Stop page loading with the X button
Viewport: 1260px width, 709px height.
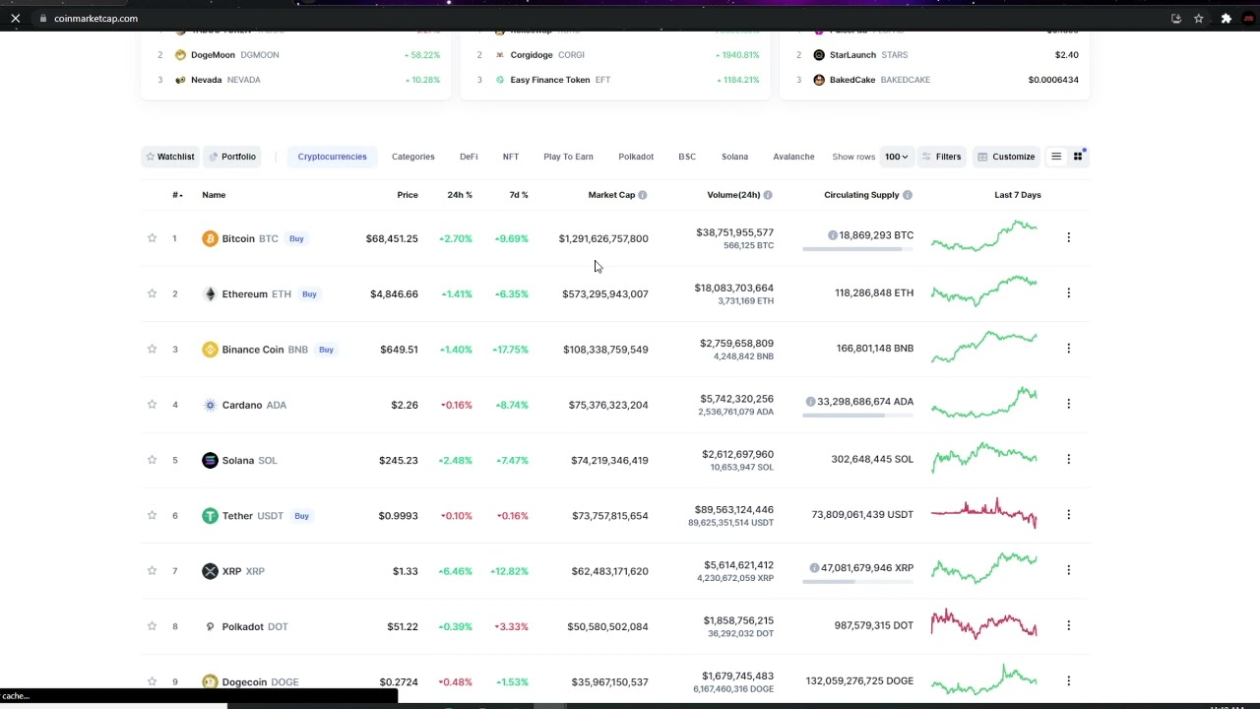16,18
